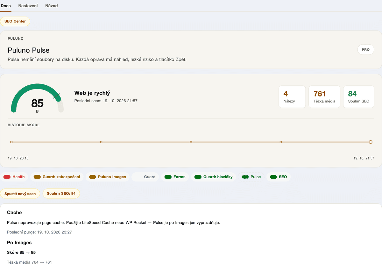Open the Health status chip
382x264 pixels.
point(14,177)
